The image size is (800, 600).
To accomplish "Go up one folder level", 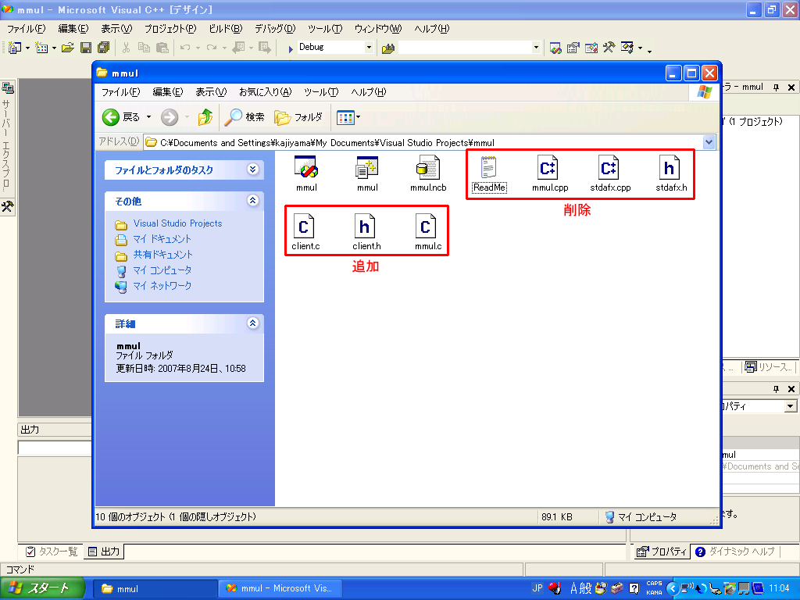I will click(x=205, y=117).
